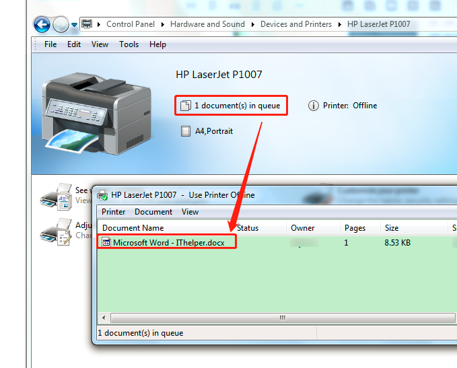The height and width of the screenshot is (368, 457).
Task: Click the Pages value 1 in job row
Action: point(346,242)
